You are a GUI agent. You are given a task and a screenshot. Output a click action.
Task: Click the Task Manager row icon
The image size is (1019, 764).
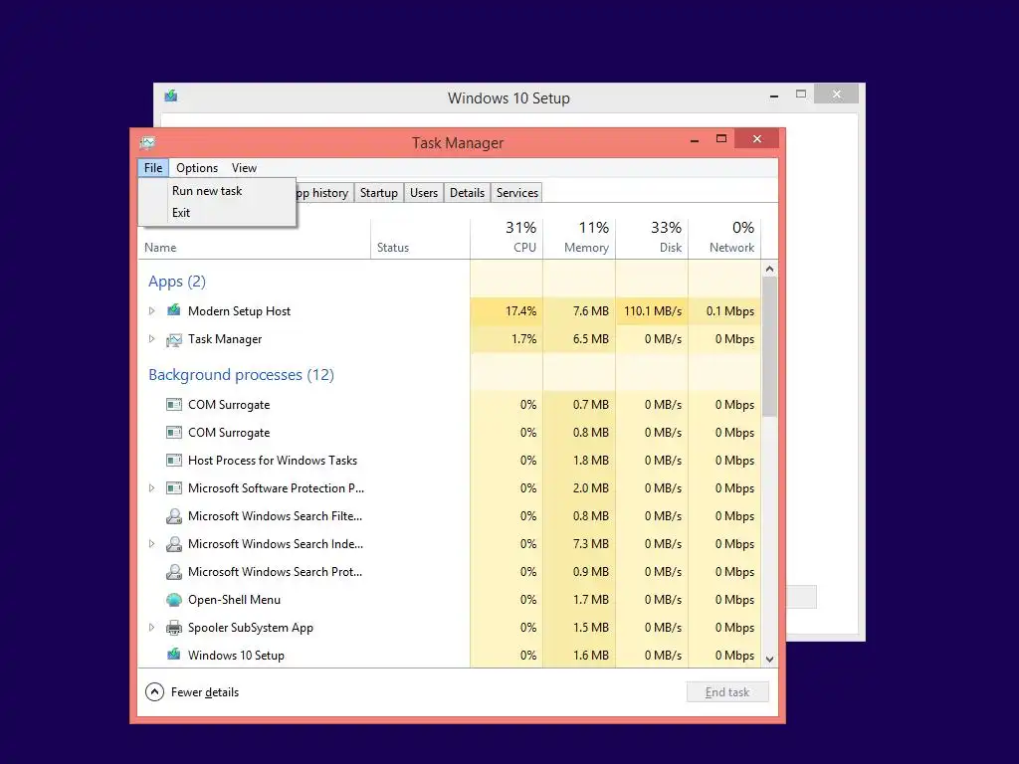point(173,339)
